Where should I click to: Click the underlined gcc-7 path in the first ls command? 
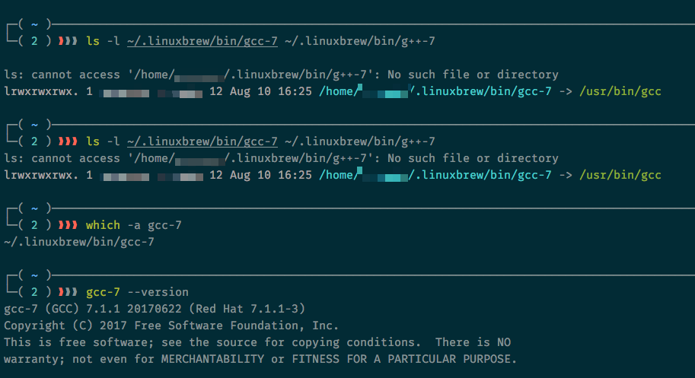click(202, 41)
